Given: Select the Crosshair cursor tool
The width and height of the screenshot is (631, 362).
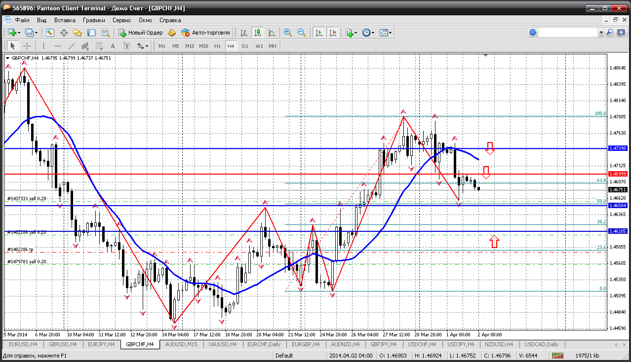Looking at the screenshot, I should (27, 46).
